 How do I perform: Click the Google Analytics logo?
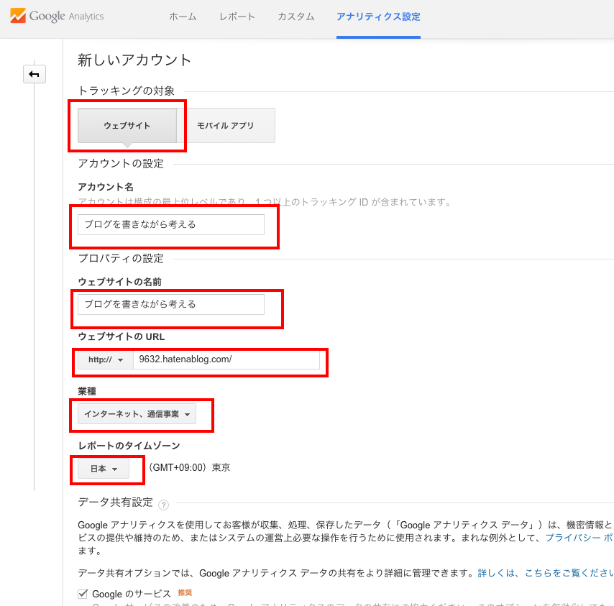coord(55,16)
